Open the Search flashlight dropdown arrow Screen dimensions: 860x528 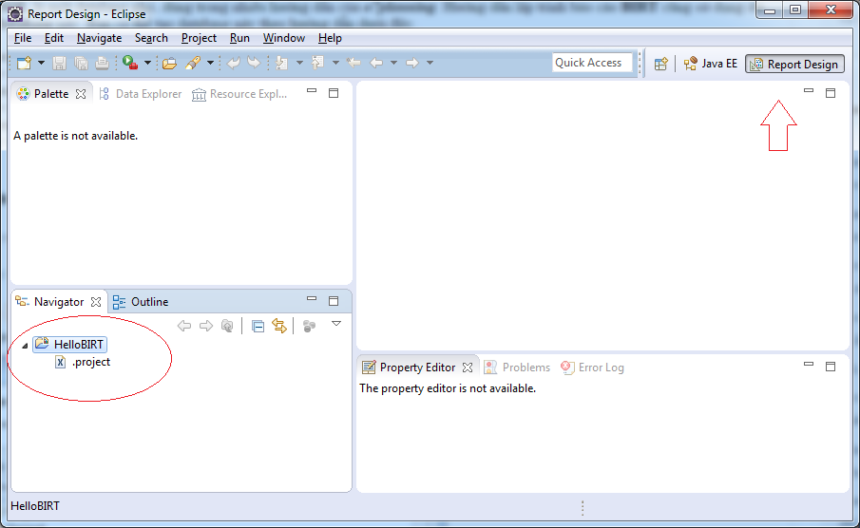(210, 63)
